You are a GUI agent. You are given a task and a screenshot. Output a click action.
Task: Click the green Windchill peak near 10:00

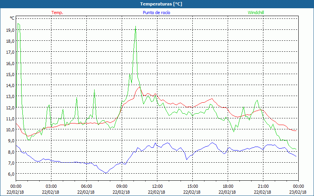(x=135, y=26)
